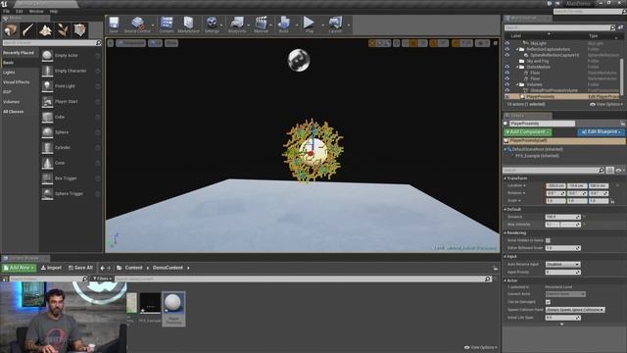Click the Import button

(51, 268)
